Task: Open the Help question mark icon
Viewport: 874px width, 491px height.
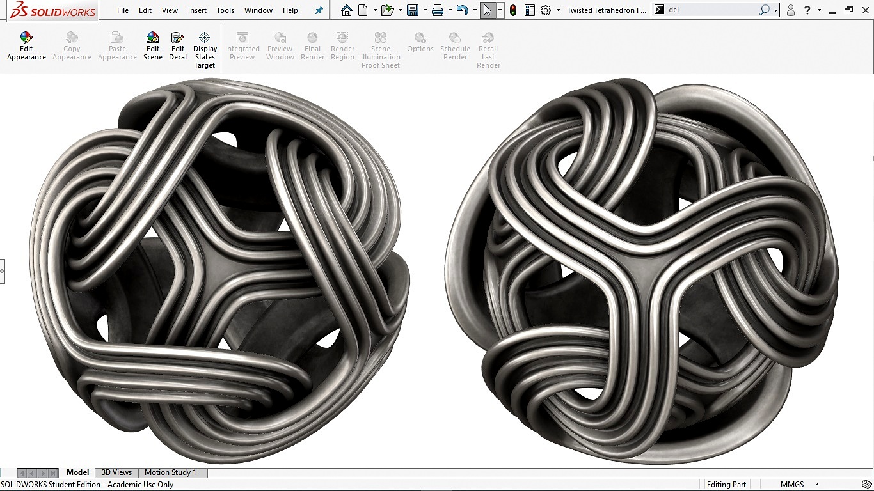Action: point(808,10)
